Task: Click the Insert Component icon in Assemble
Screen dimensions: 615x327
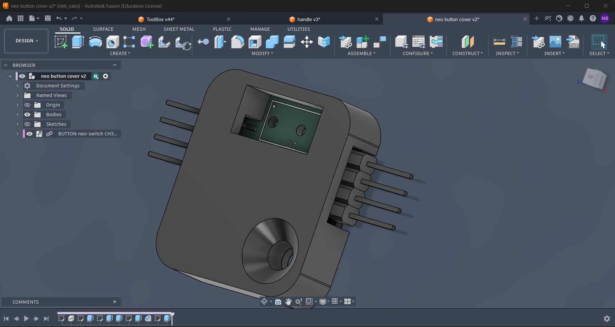Action: point(346,42)
